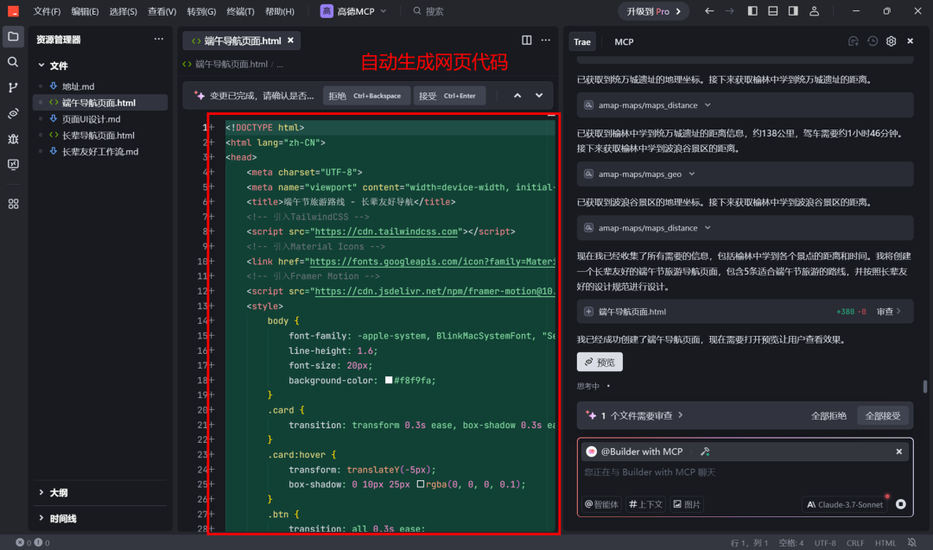Image resolution: width=933 pixels, height=550 pixels.
Task: Open the Explorer files sidebar icon
Action: coord(13,37)
